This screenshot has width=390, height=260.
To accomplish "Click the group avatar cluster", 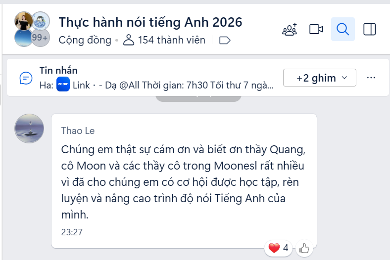I will coord(32,29).
